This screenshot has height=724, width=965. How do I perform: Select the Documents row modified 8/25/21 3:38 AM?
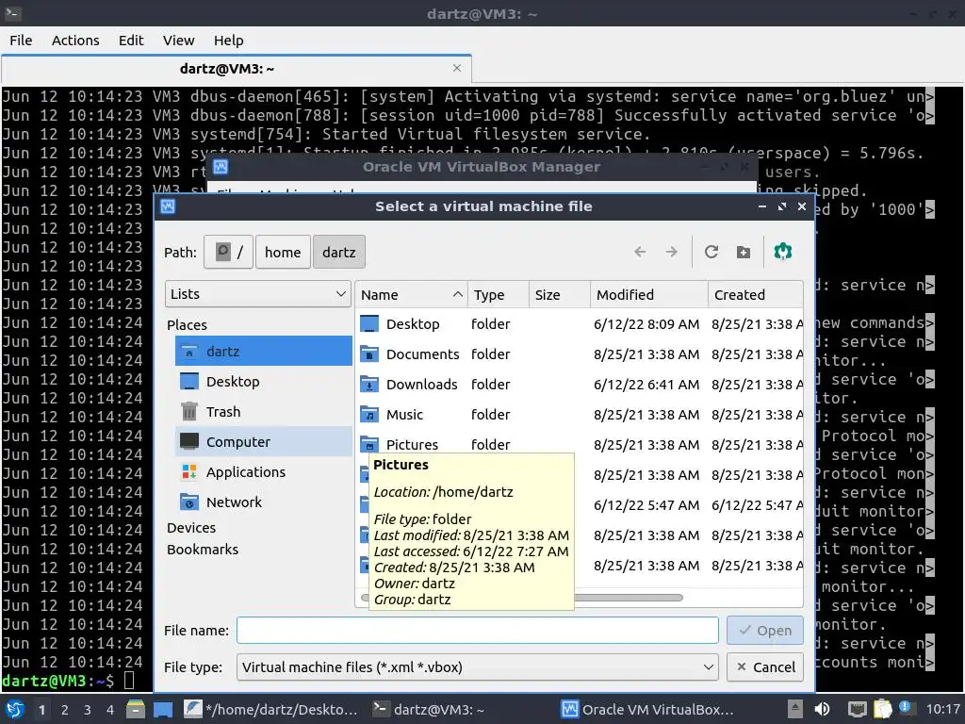[581, 354]
